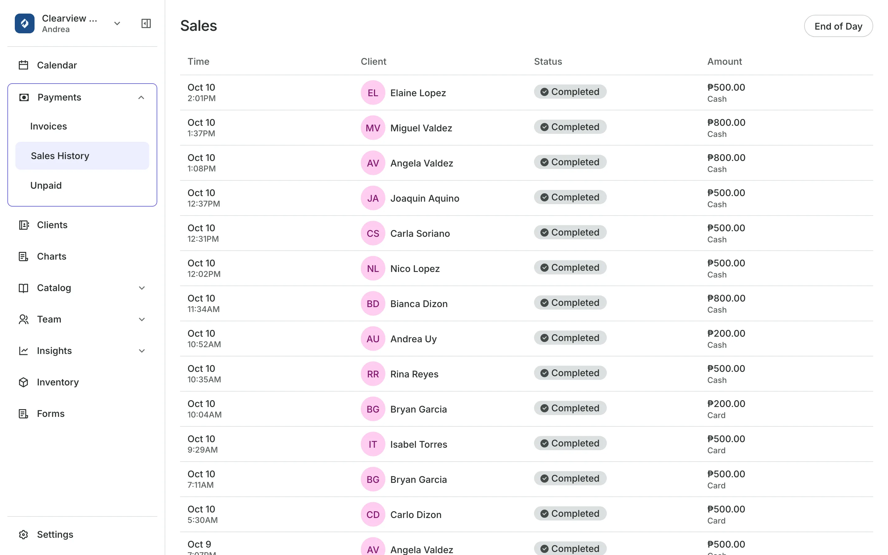The height and width of the screenshot is (555, 888).
Task: Click the 10:04AM Bryan Garcia sale time
Action: pos(204,414)
